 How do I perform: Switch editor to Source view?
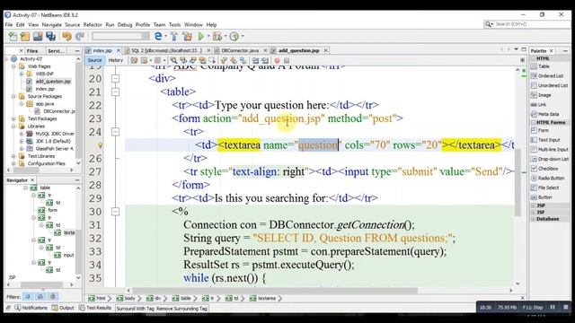(94, 60)
